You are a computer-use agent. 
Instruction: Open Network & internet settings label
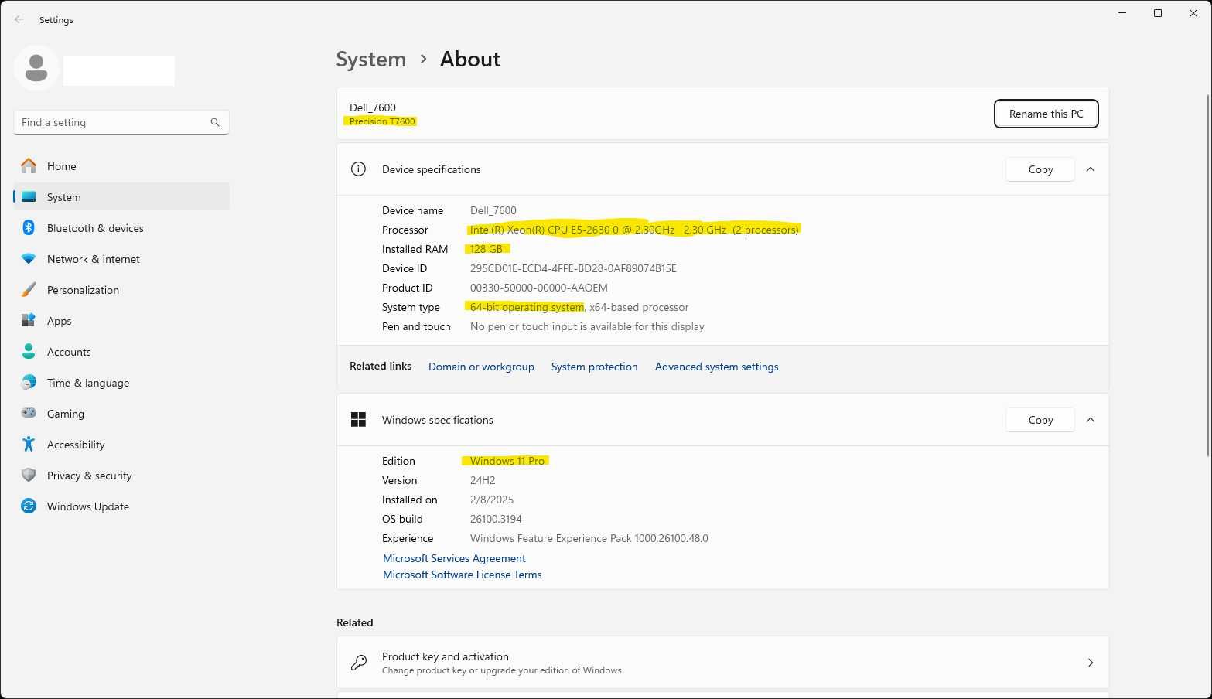(x=94, y=259)
